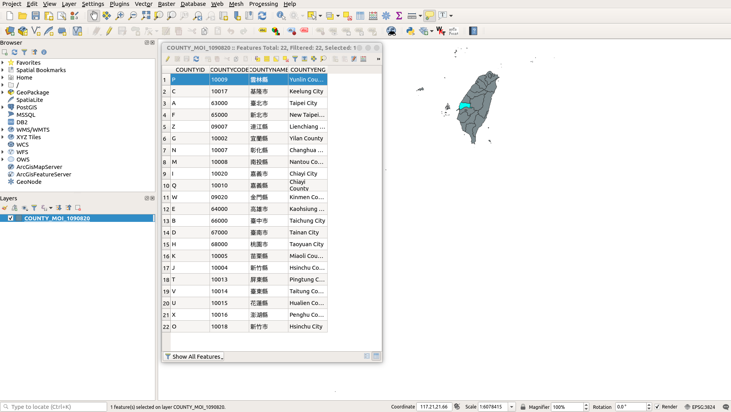Toggle extents and mouse position display

click(x=457, y=407)
